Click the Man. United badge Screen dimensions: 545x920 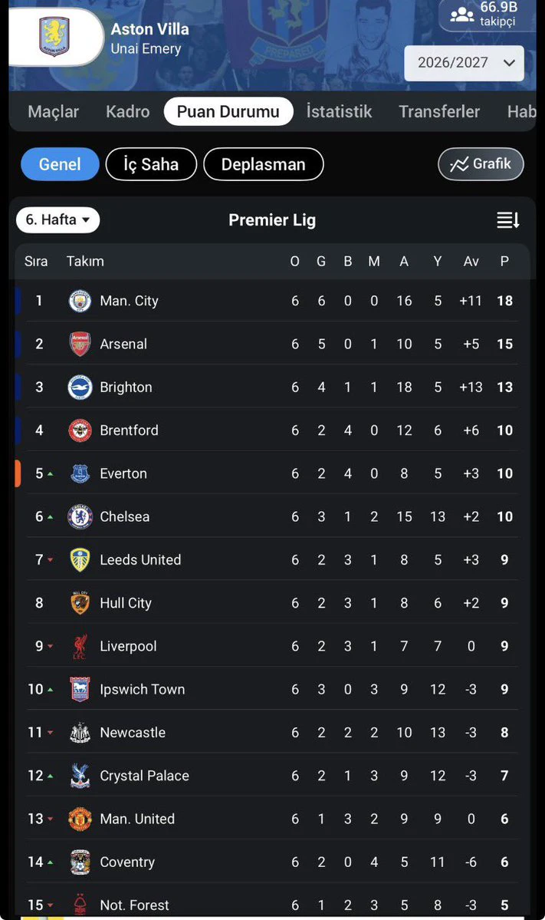coord(80,819)
